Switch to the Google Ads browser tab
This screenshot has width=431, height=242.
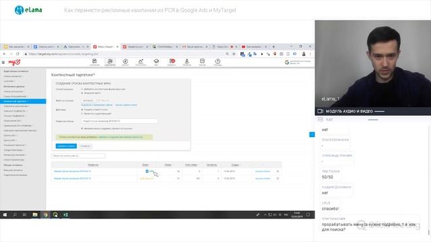[75, 47]
